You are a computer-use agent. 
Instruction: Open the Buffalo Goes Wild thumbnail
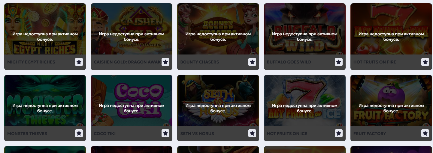click(x=305, y=29)
